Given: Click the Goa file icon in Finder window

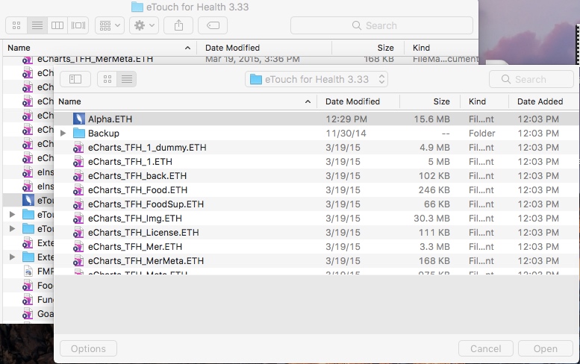Looking at the screenshot, I should point(28,314).
